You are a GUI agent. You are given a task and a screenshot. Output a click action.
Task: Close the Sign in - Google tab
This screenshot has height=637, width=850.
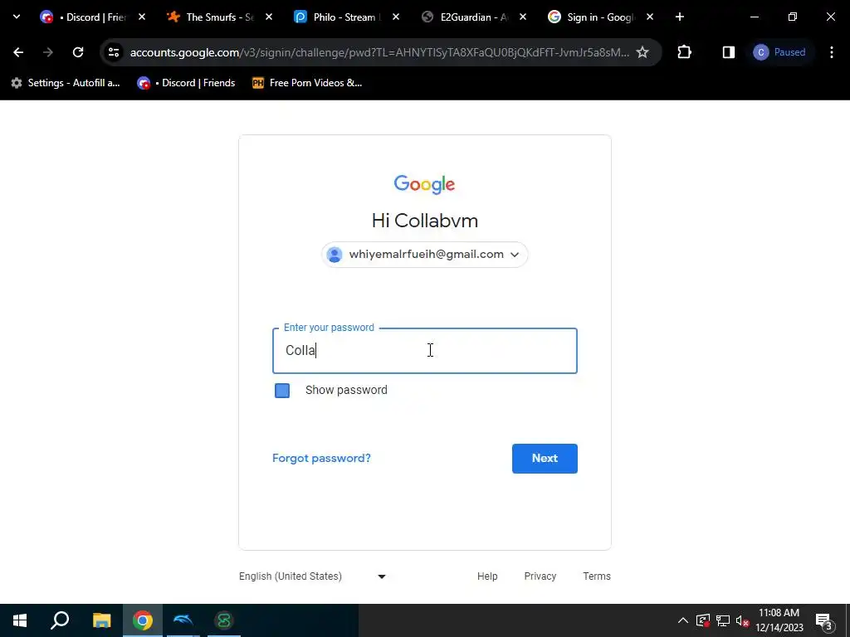click(649, 17)
